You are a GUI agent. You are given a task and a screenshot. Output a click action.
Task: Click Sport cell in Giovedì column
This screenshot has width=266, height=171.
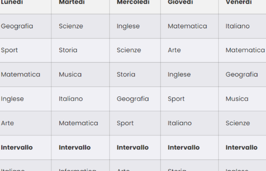(189, 99)
